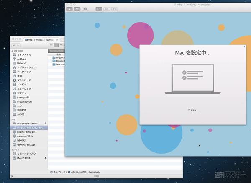Click the 3 項目 status text

[96, 176]
